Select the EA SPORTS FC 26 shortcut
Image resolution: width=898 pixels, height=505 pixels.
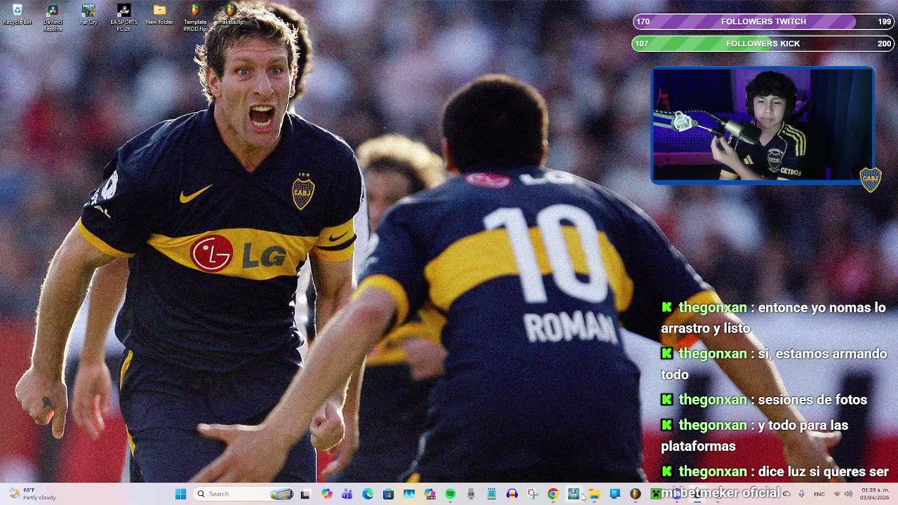coord(123,17)
